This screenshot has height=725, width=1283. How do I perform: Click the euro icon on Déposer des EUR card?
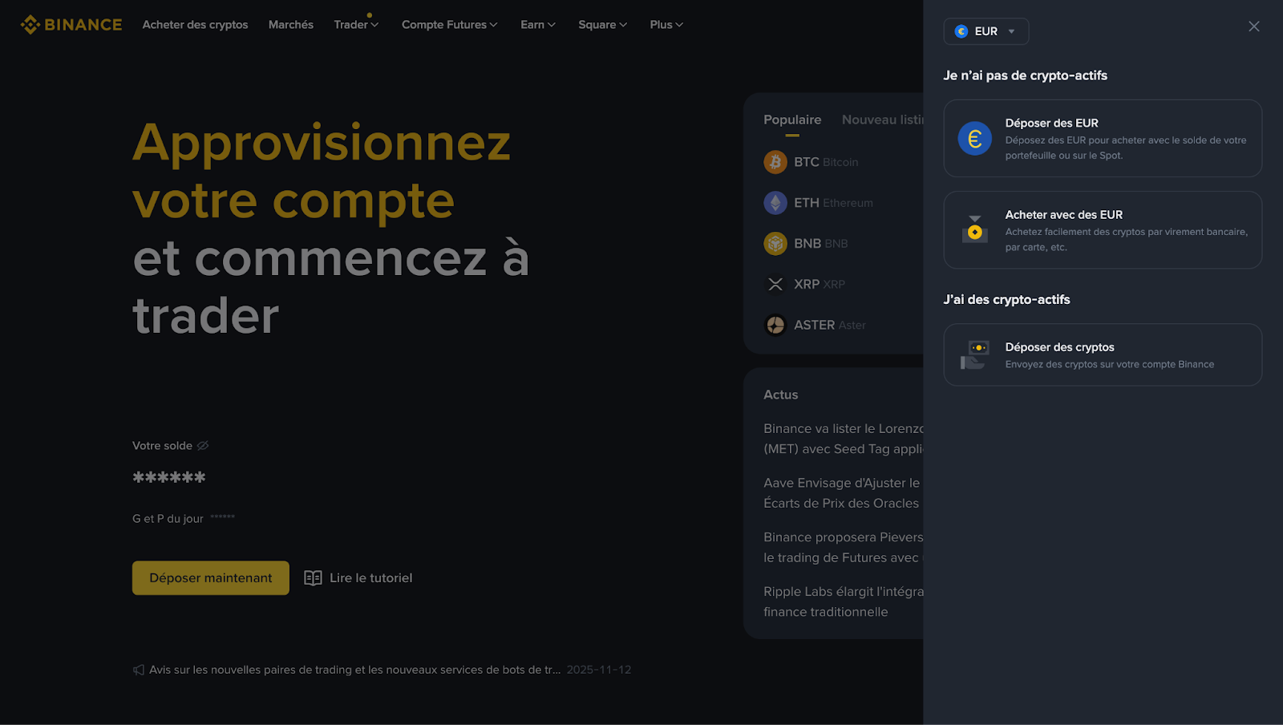click(x=974, y=138)
